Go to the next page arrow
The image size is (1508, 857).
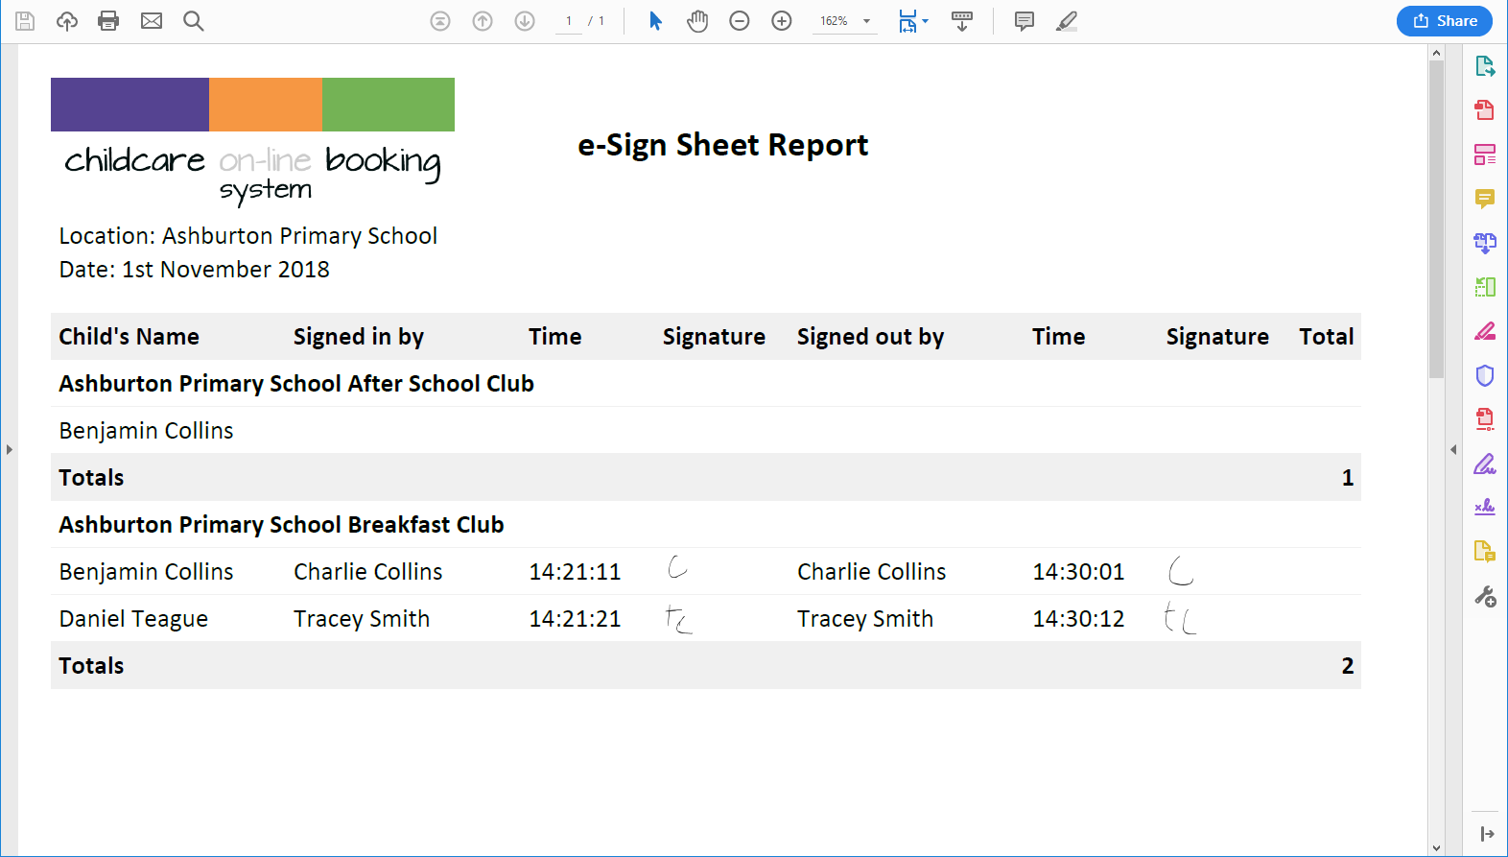click(x=525, y=21)
